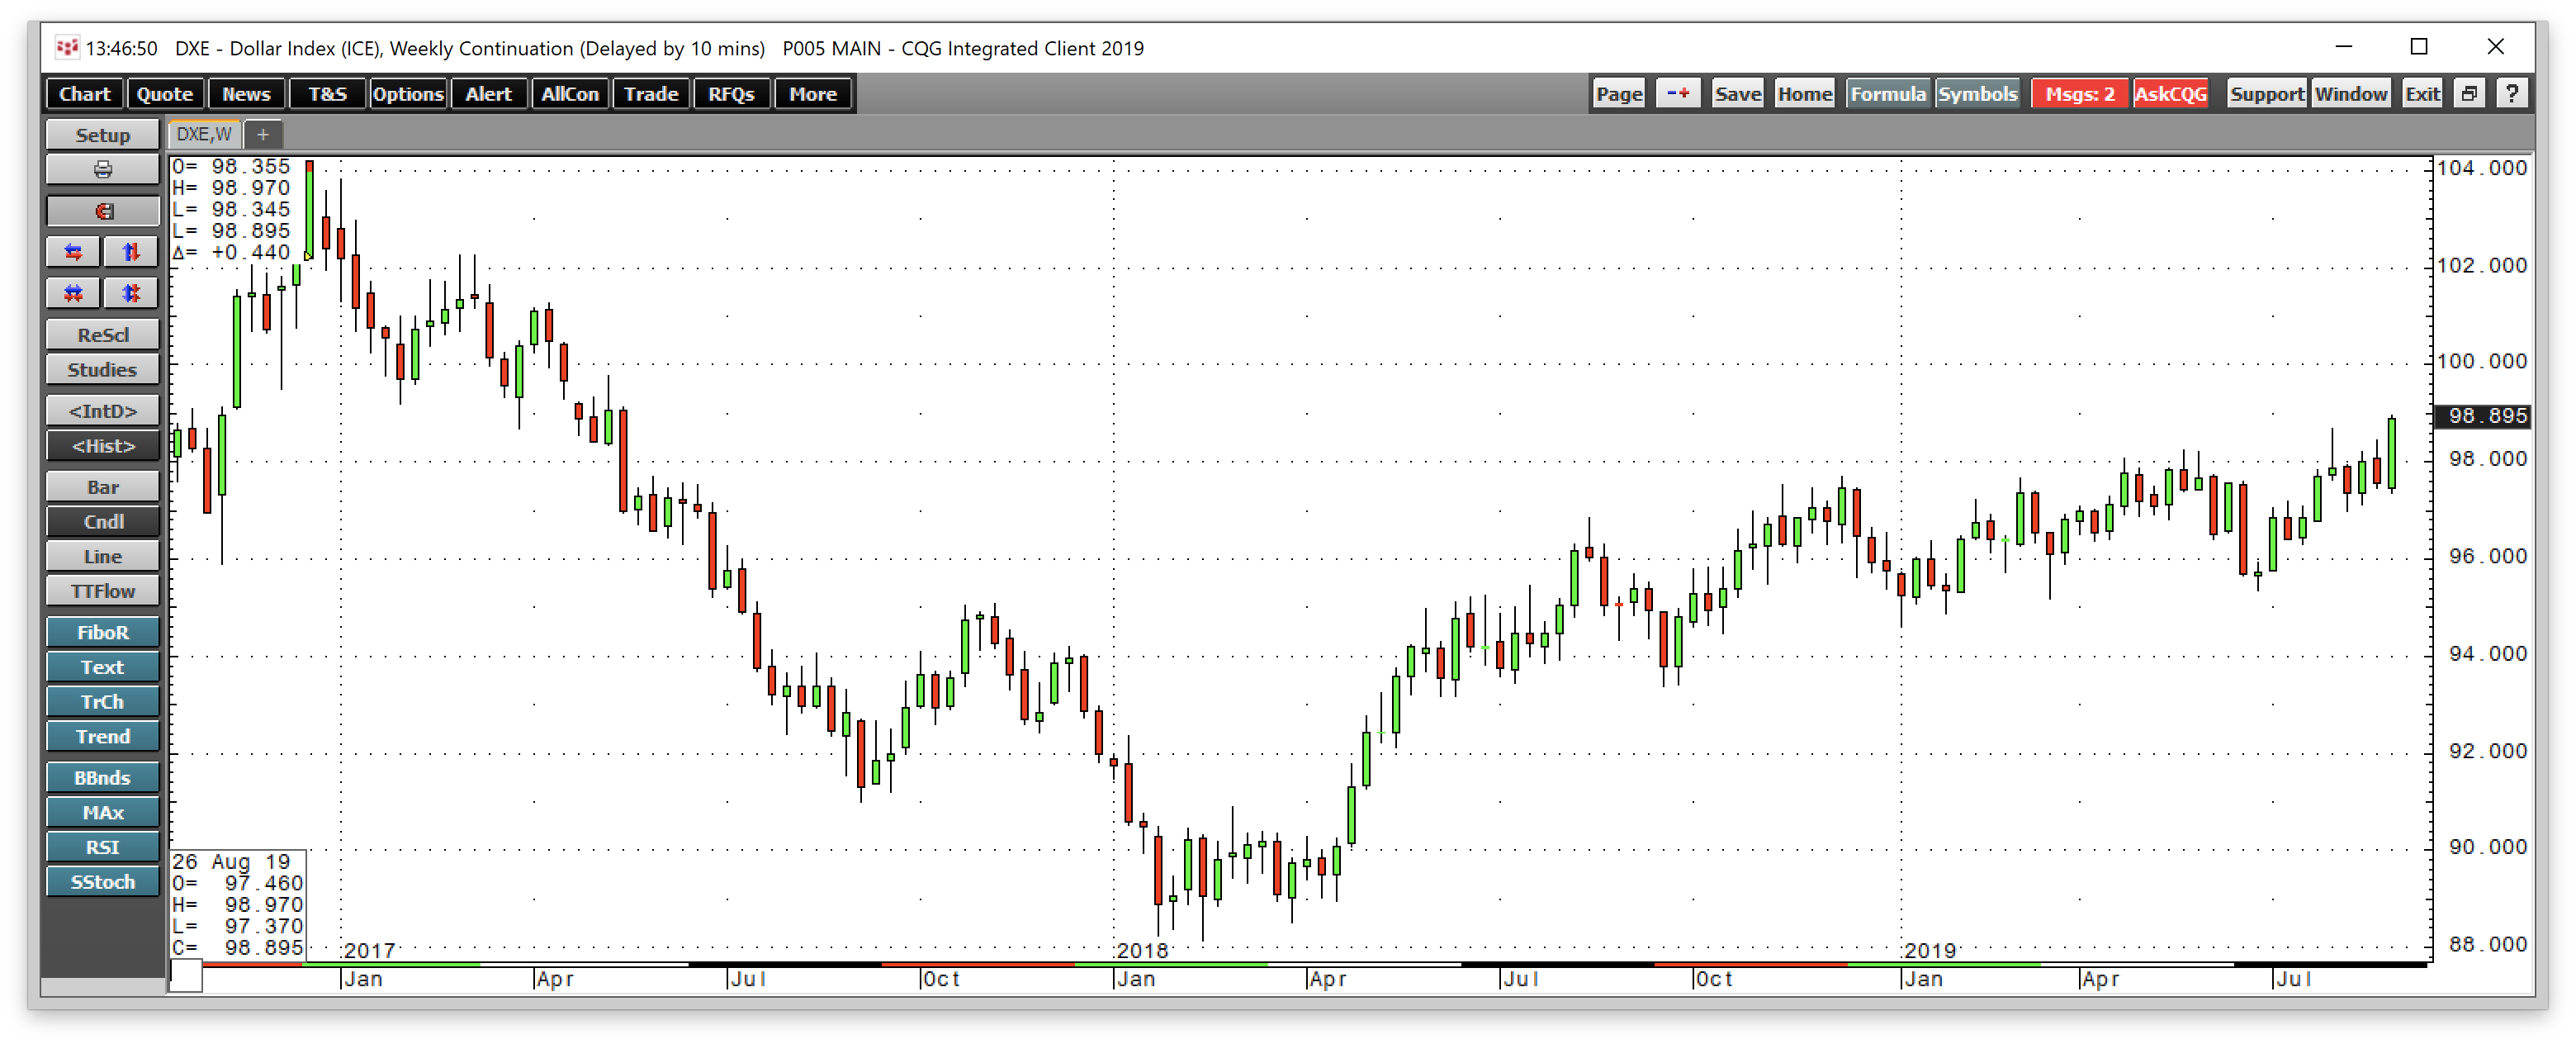This screenshot has height=1044, width=2576.
Task: Select the TrCh trend channel tool
Action: point(102,702)
